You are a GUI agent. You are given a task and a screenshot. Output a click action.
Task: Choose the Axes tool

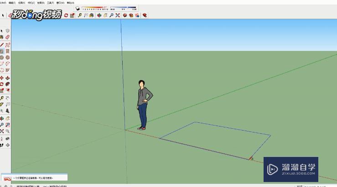click(x=2, y=111)
